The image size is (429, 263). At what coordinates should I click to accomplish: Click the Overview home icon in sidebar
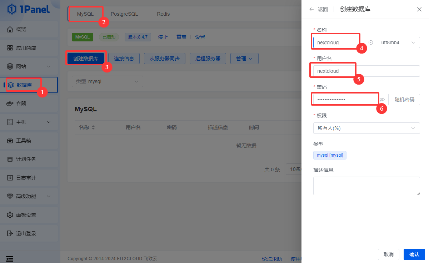[x=10, y=29]
